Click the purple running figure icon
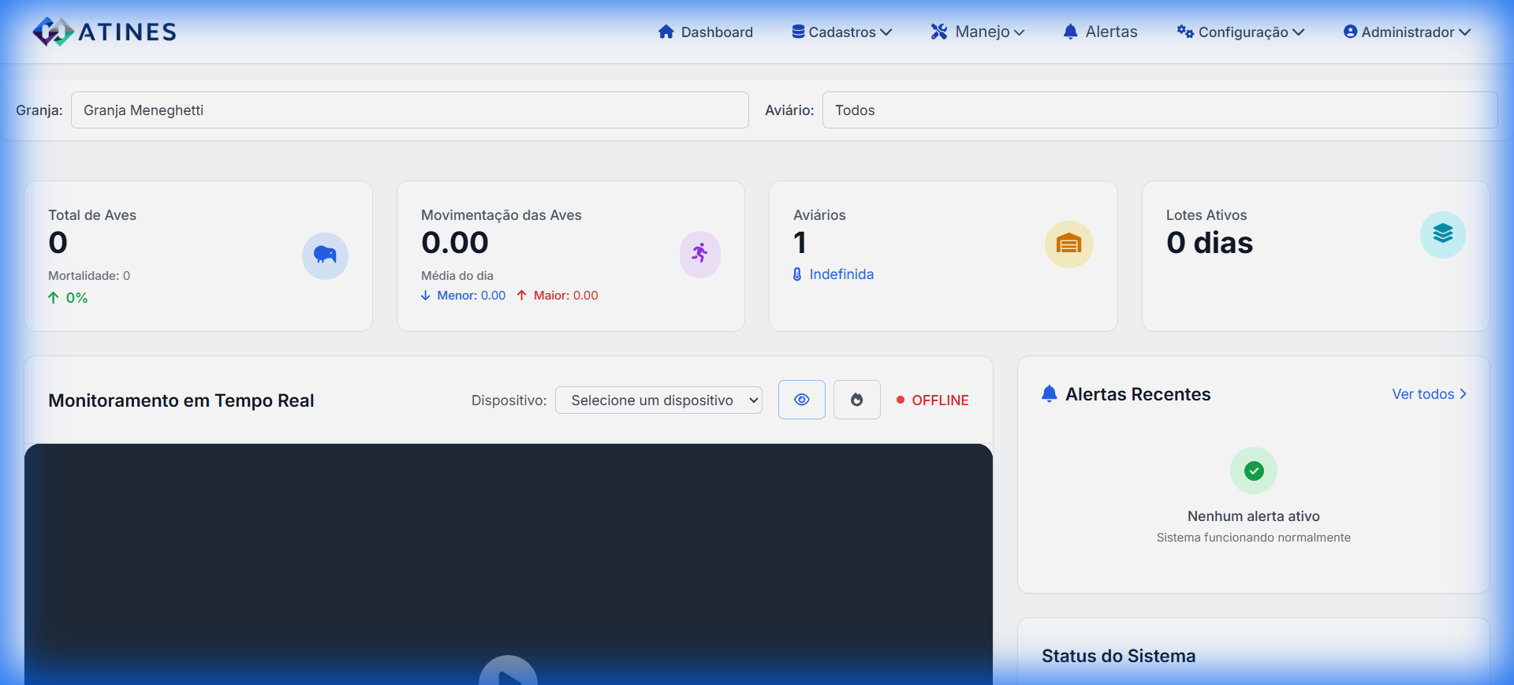 coord(699,254)
